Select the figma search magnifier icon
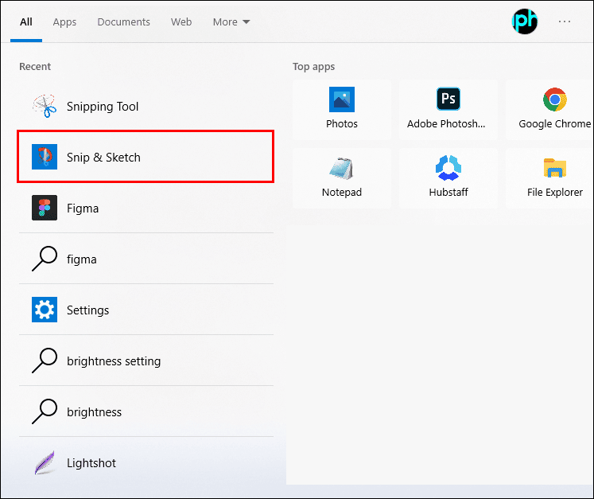The image size is (594, 499). click(45, 259)
